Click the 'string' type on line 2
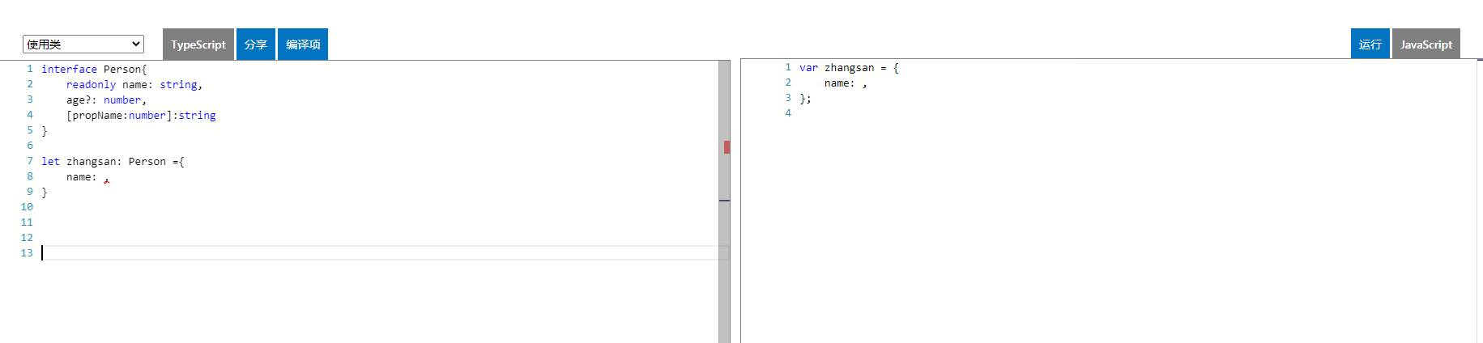 point(178,85)
